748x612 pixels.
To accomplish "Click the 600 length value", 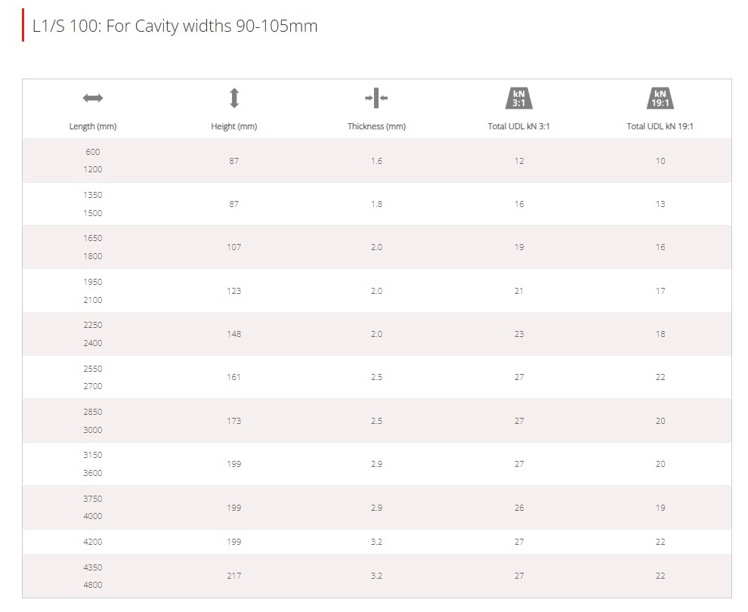I will point(92,152).
